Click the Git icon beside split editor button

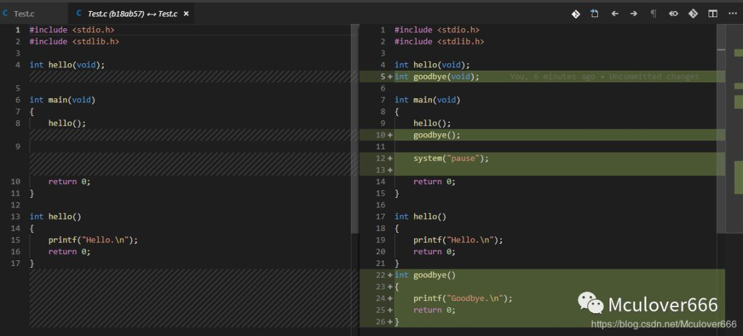pos(693,13)
